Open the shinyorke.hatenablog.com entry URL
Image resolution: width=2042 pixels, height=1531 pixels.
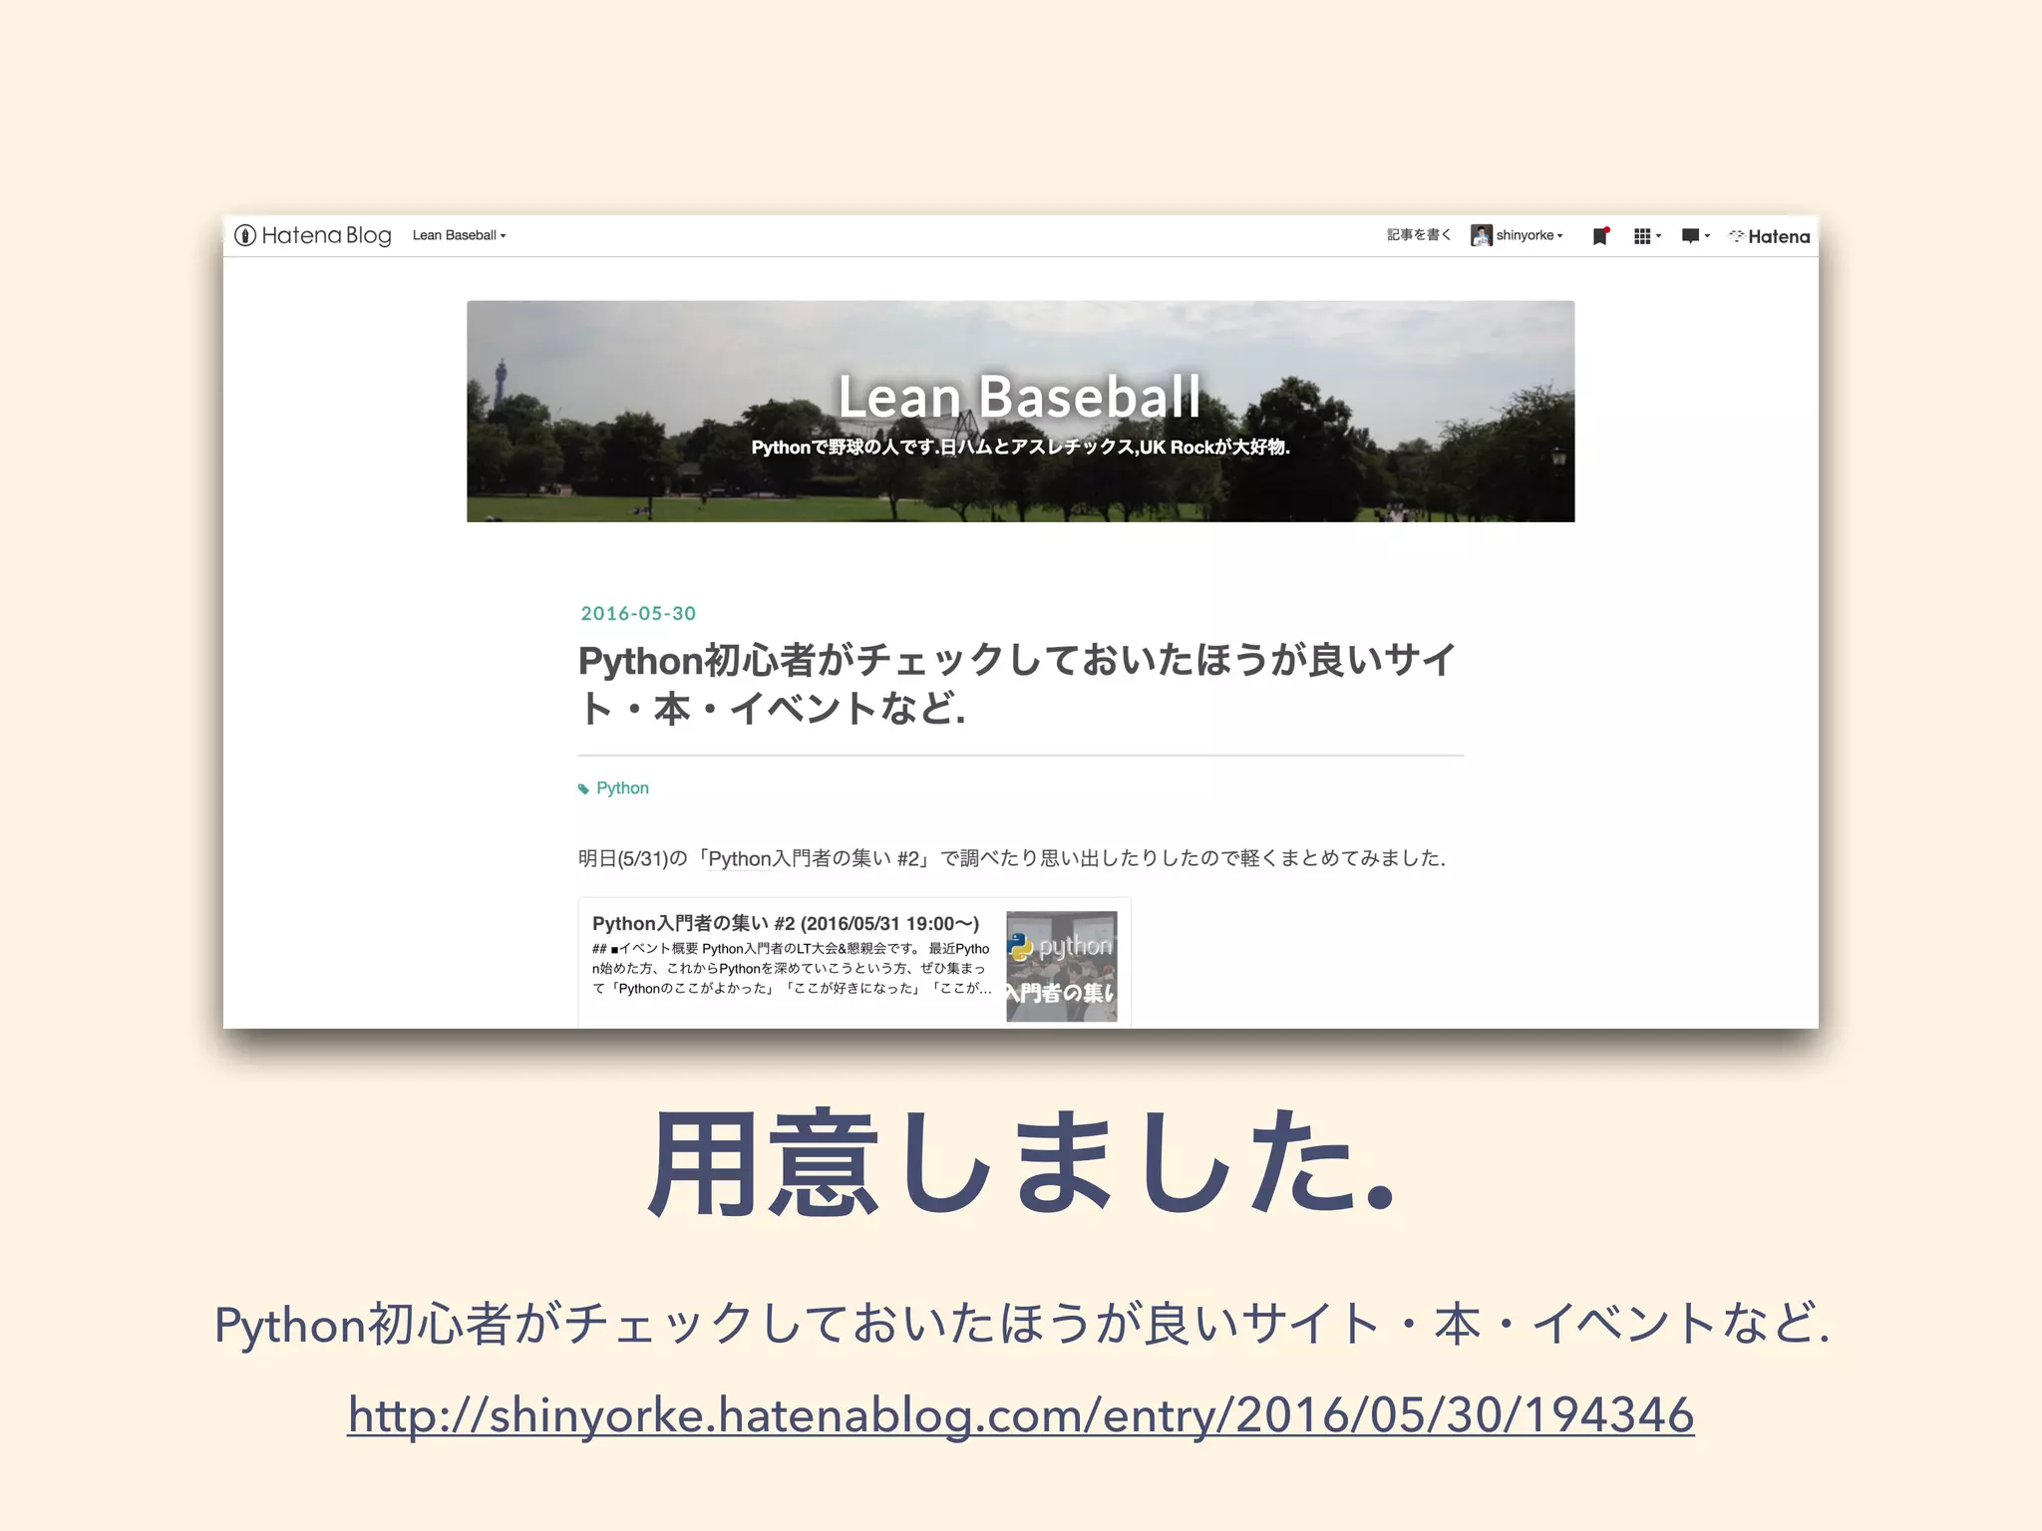click(1021, 1414)
